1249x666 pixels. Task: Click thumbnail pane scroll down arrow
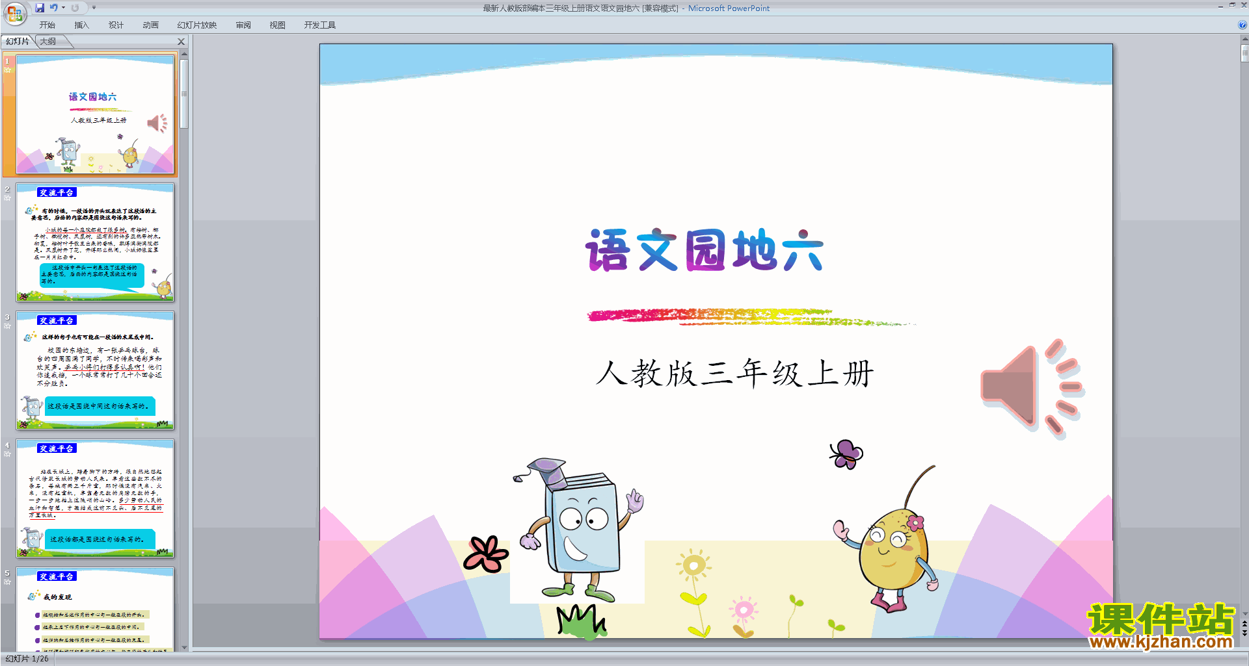[x=184, y=647]
